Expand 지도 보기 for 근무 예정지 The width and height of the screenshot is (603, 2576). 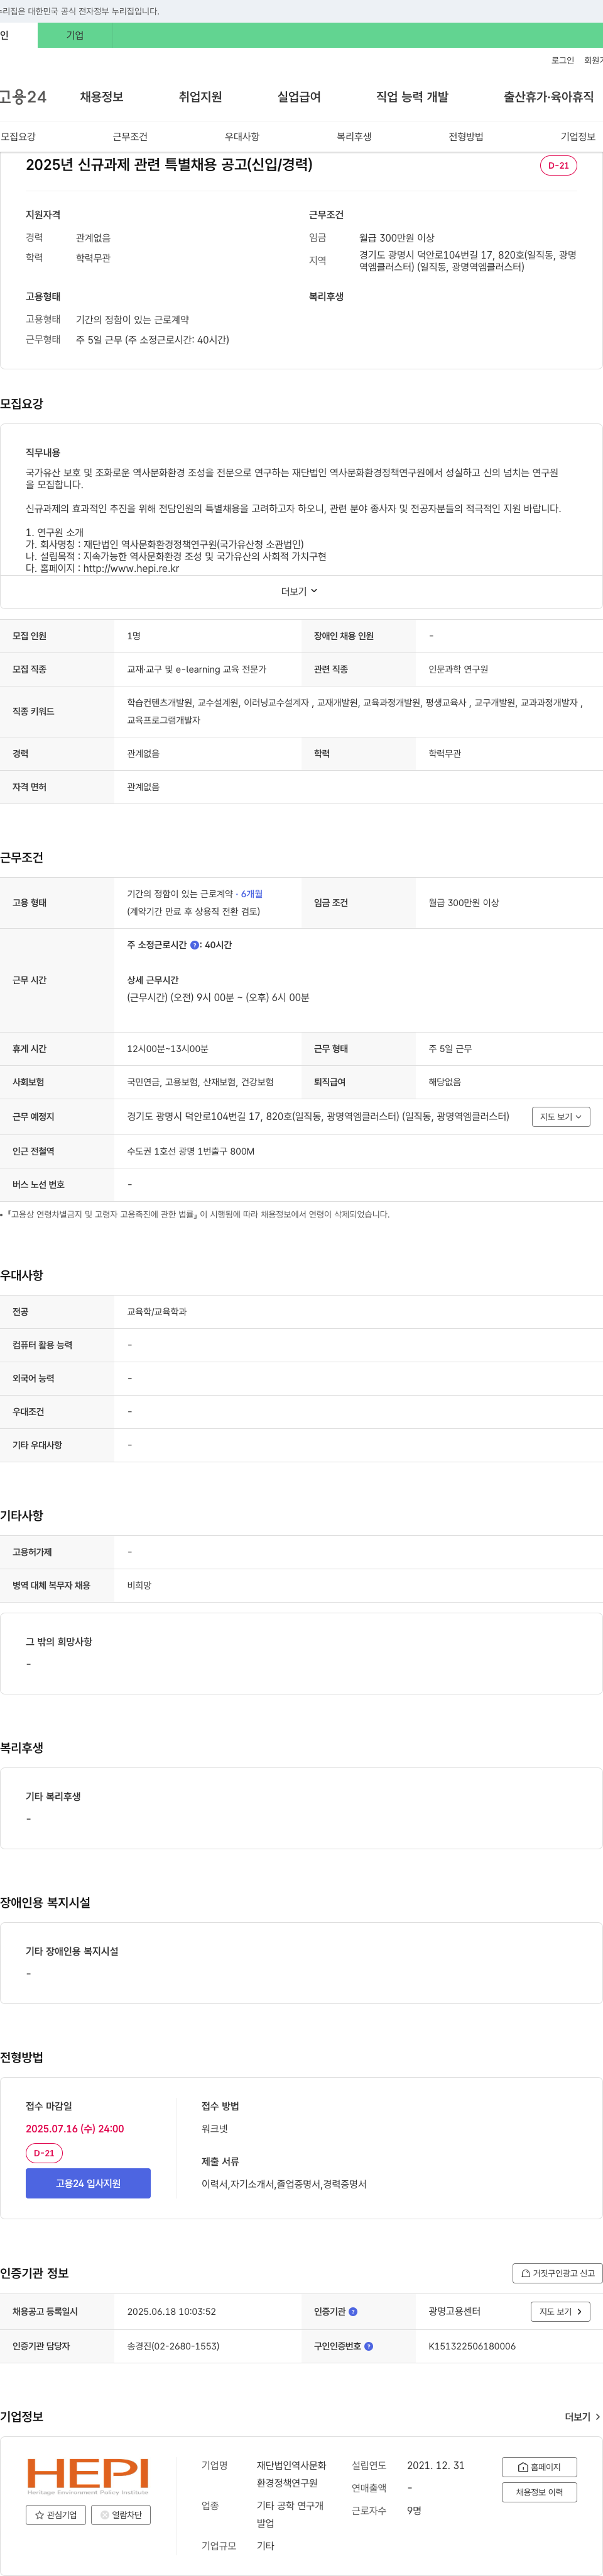click(560, 1117)
